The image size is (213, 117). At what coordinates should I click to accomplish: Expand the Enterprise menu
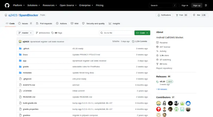coord(86,5)
